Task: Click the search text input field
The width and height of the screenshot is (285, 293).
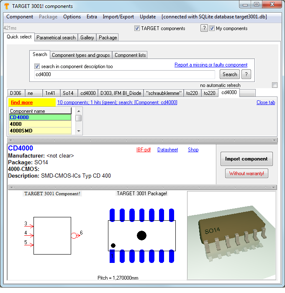Action: point(125,74)
